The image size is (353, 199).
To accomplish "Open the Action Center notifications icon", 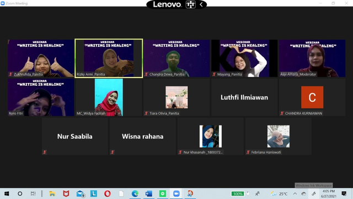I will pyautogui.click(x=344, y=193).
